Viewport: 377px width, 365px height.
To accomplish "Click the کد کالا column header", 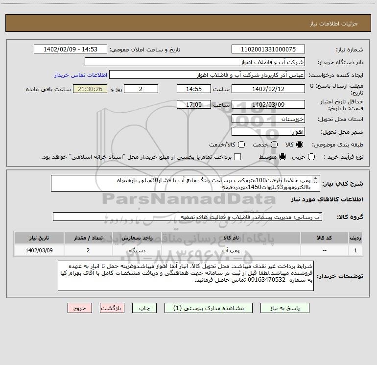I will tap(324, 238).
